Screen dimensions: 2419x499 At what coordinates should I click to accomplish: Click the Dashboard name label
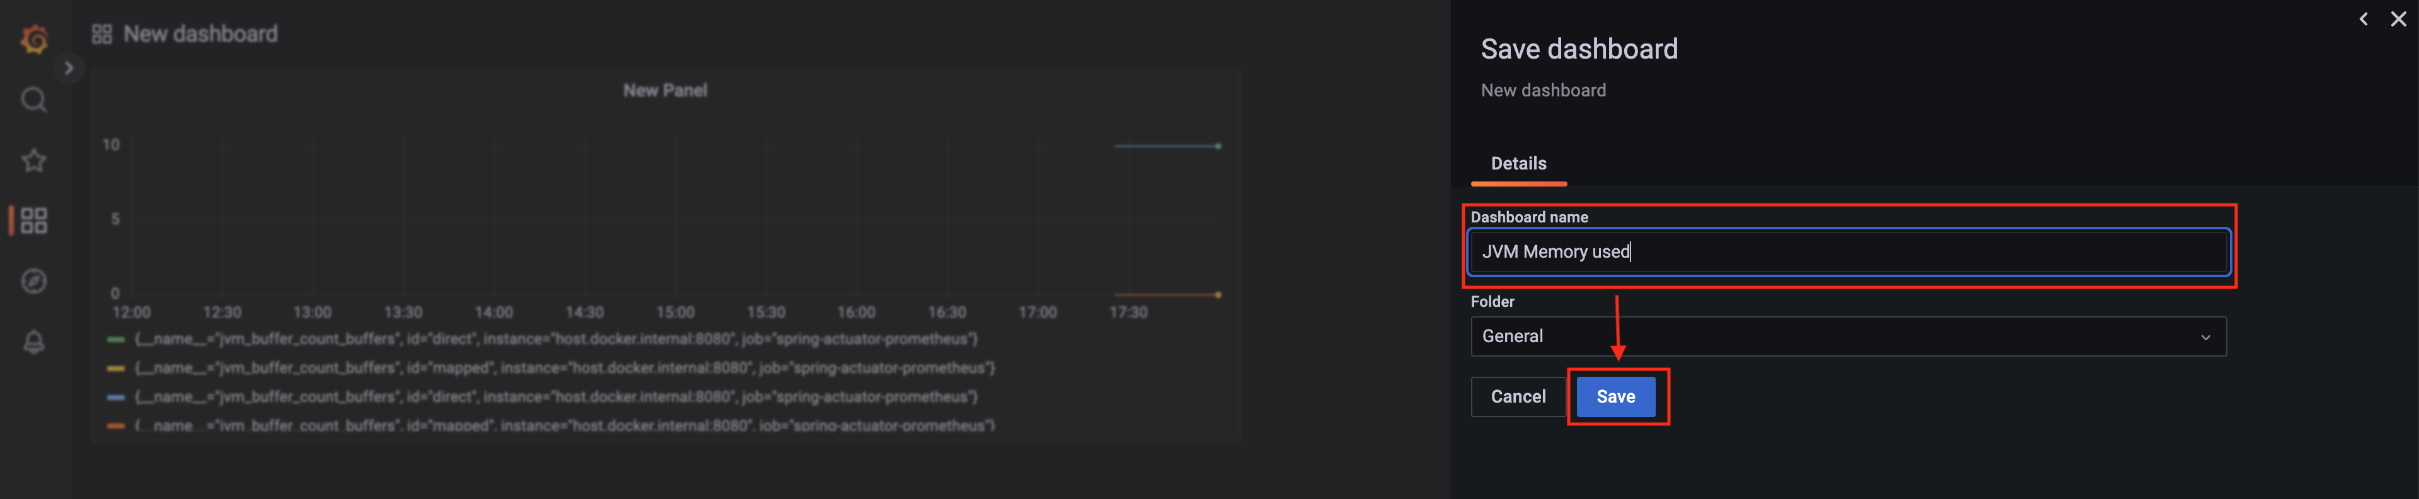1529,217
